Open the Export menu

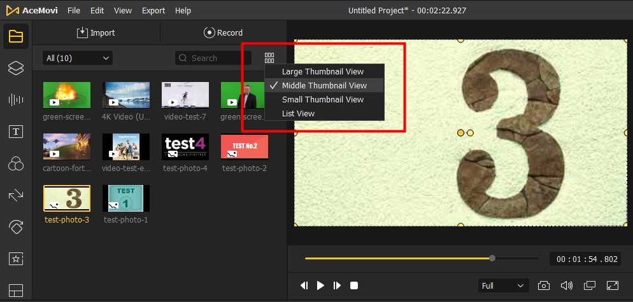point(153,10)
